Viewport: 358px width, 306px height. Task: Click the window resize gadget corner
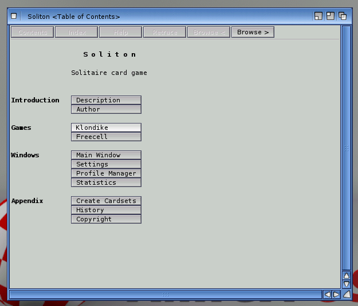coord(346,295)
